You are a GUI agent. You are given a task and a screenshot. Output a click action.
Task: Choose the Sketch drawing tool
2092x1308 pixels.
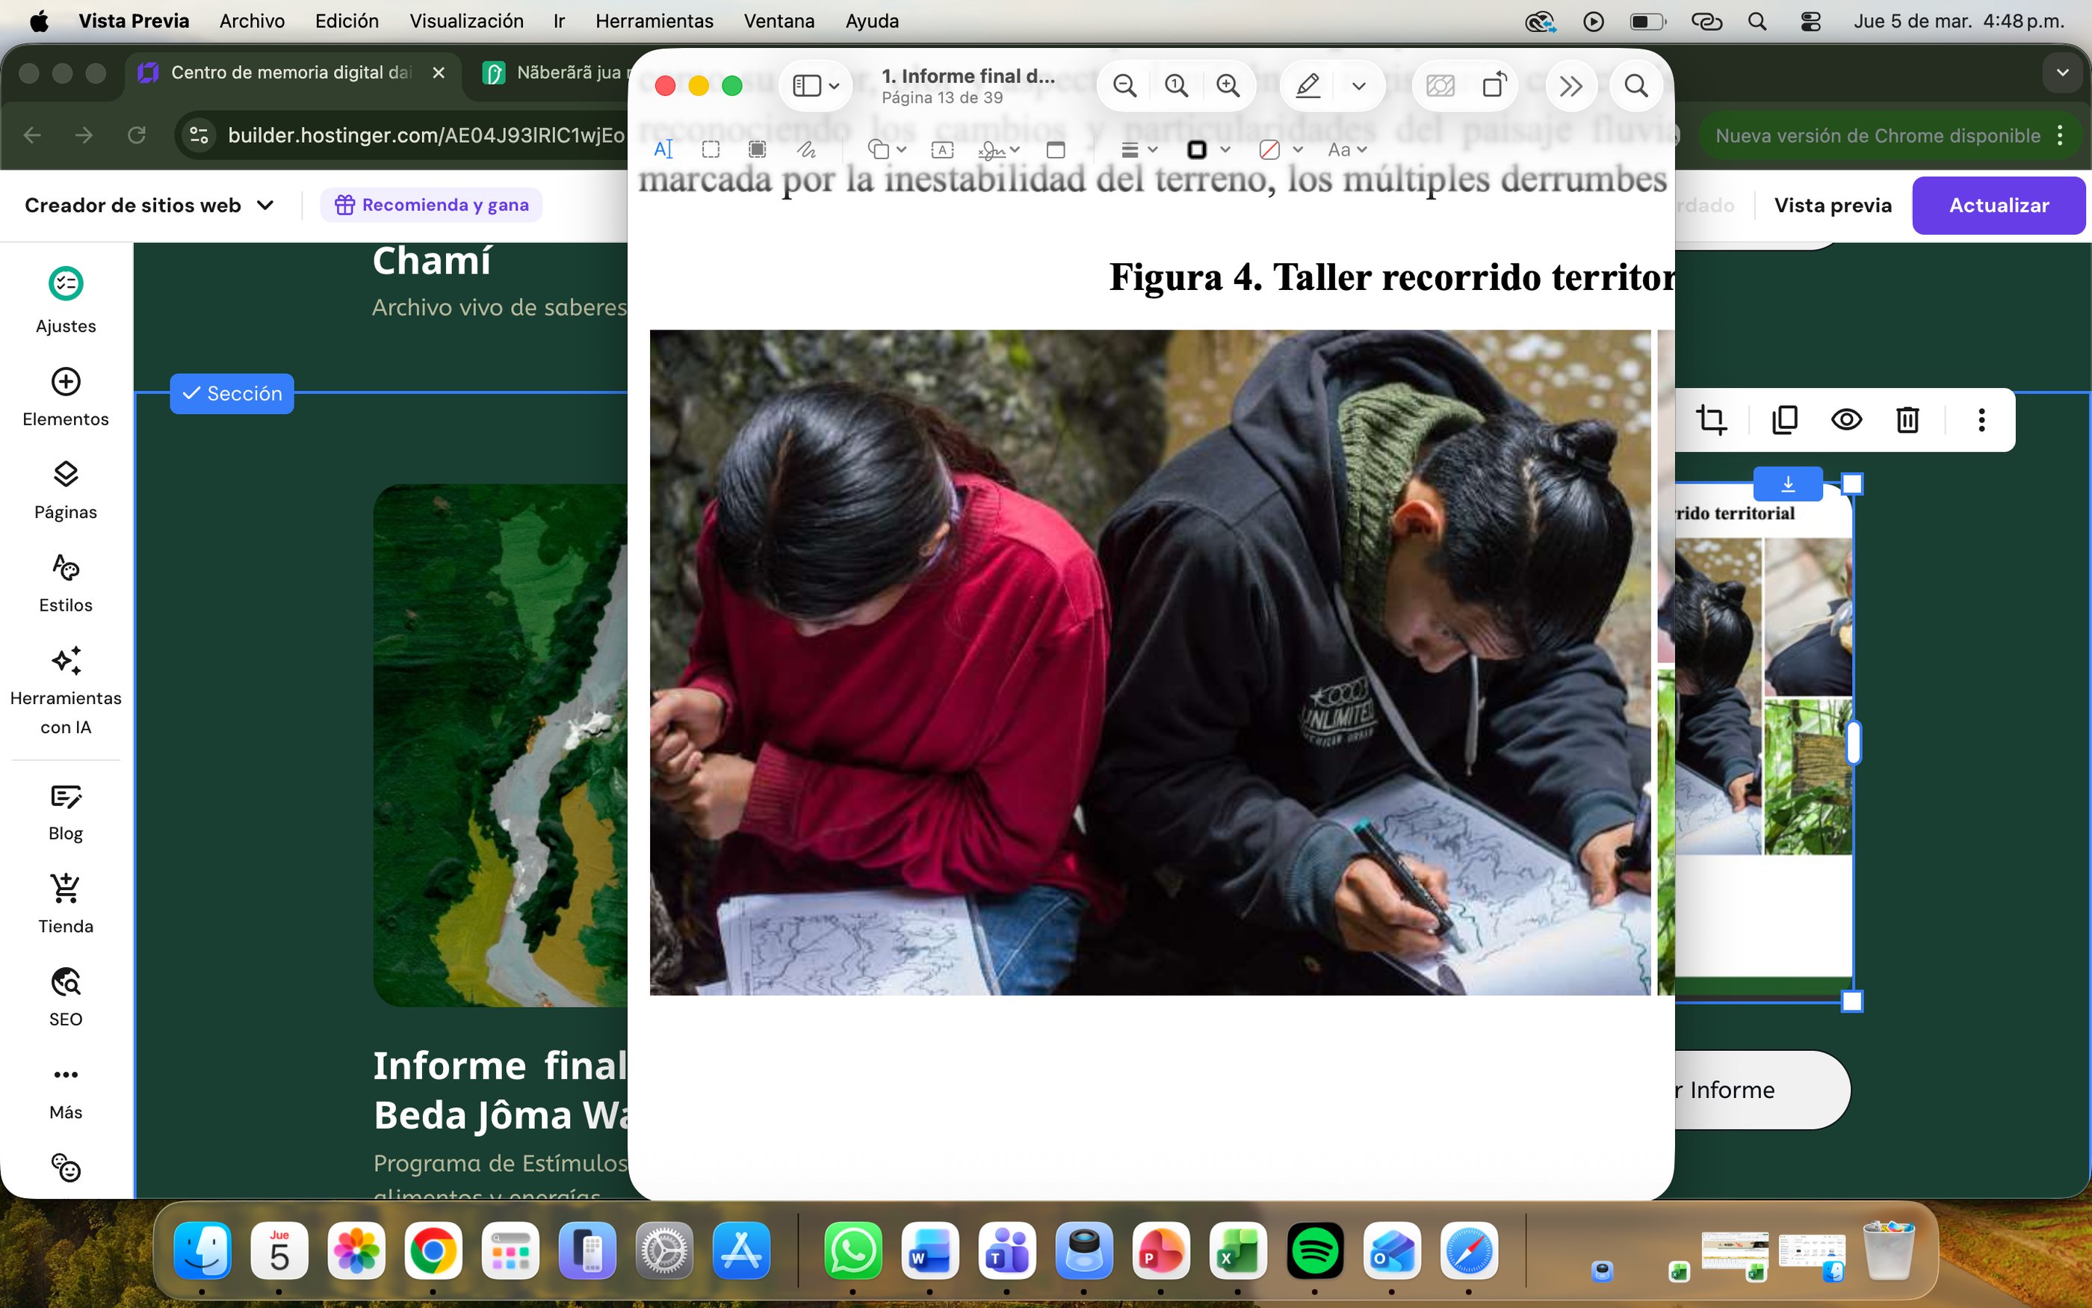[807, 149]
